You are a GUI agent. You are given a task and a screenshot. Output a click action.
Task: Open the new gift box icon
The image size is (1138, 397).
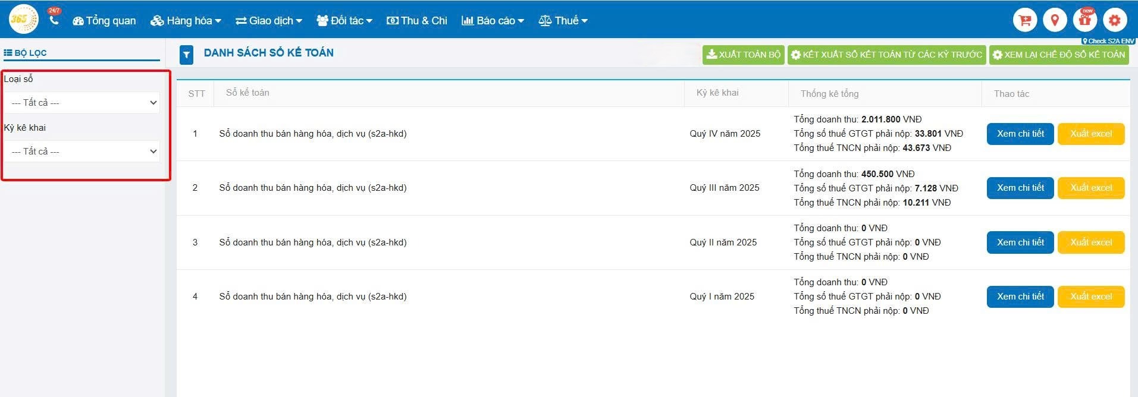[x=1085, y=20]
